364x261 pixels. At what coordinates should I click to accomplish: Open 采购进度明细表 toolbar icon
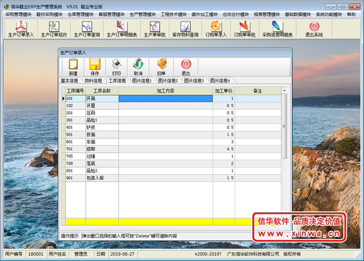[x=277, y=29]
